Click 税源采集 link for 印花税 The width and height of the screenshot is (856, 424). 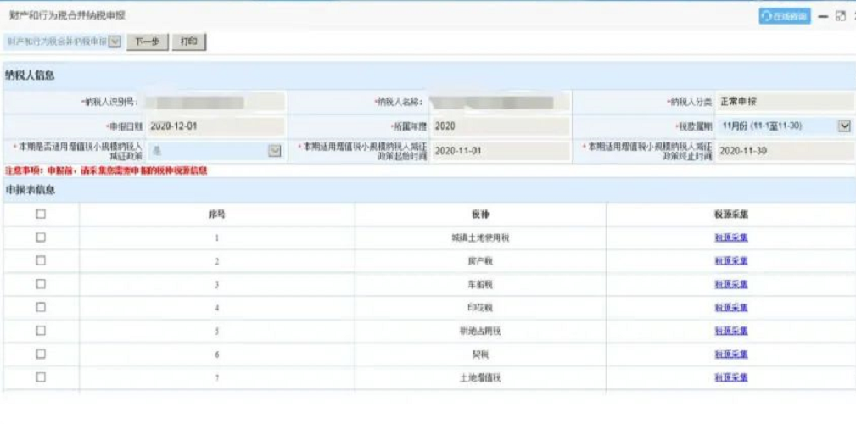[730, 308]
